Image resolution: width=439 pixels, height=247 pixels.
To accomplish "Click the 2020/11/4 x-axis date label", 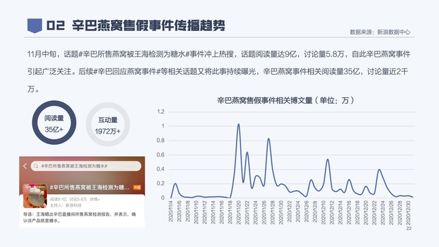I will click(x=171, y=211).
